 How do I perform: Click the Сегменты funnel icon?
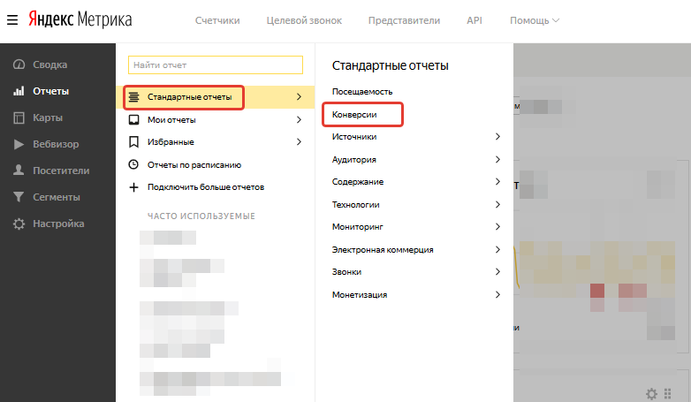click(19, 197)
